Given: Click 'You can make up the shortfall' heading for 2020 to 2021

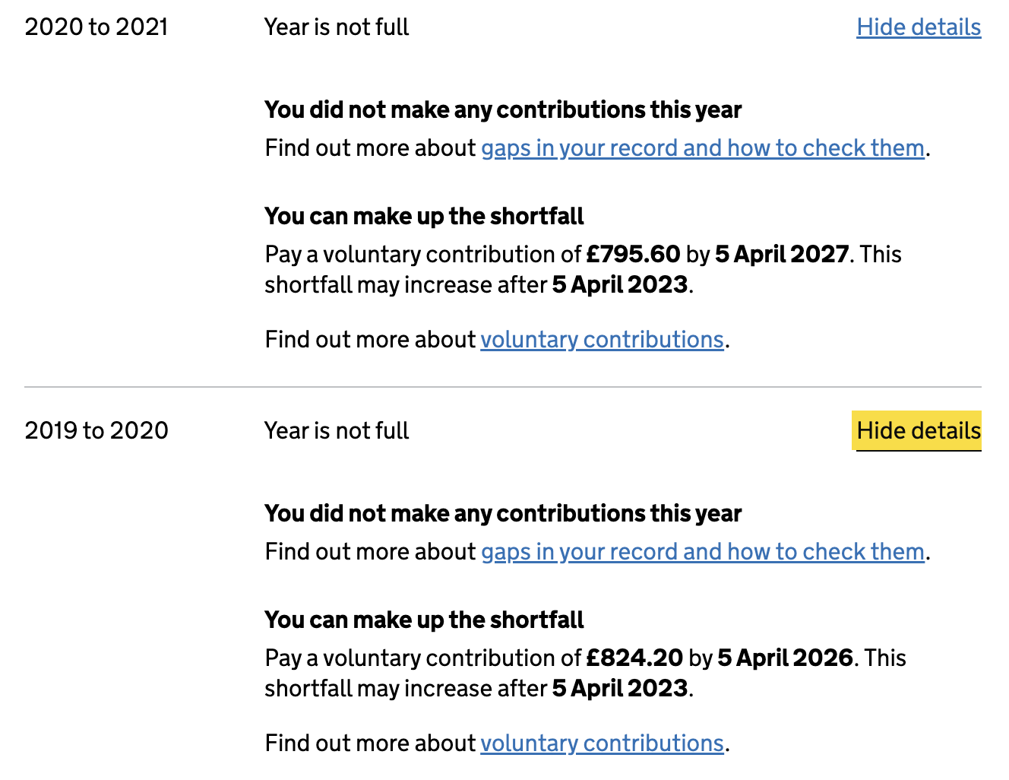Looking at the screenshot, I should [x=424, y=217].
